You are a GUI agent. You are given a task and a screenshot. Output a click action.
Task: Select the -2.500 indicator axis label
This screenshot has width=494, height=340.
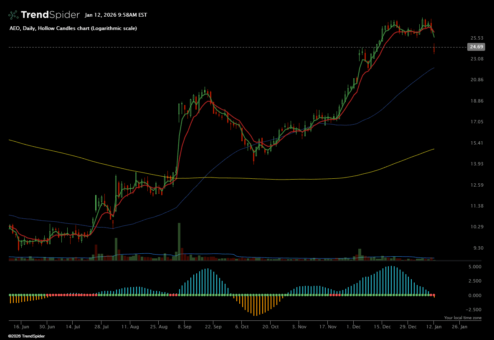click(x=475, y=310)
